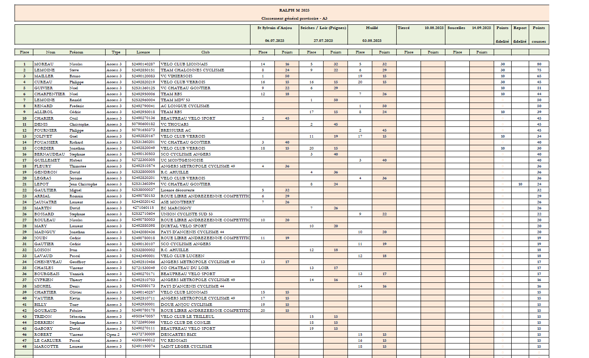Select the 'Seiches / Loir (Prignes)' race header
This screenshot has width=589, height=358.
pos(323,28)
